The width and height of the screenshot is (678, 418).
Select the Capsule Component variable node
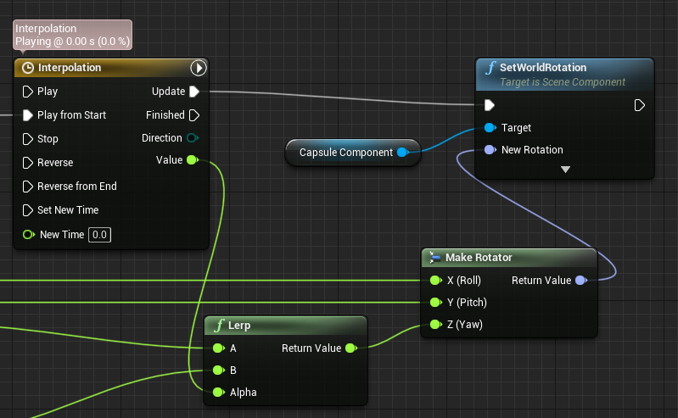click(x=345, y=153)
